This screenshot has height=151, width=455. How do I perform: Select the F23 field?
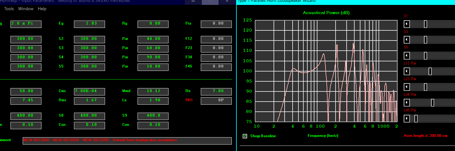point(216,49)
